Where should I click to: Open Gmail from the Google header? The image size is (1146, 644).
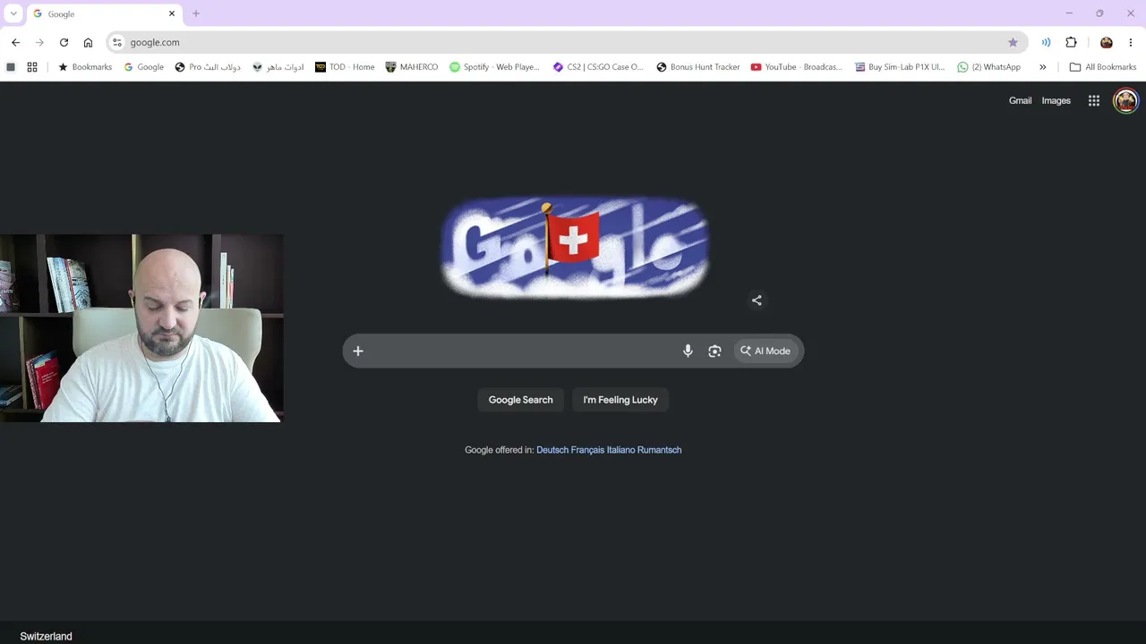(x=1021, y=101)
